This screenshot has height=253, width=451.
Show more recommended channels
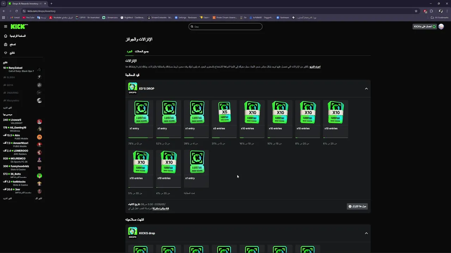pyautogui.click(x=7, y=199)
